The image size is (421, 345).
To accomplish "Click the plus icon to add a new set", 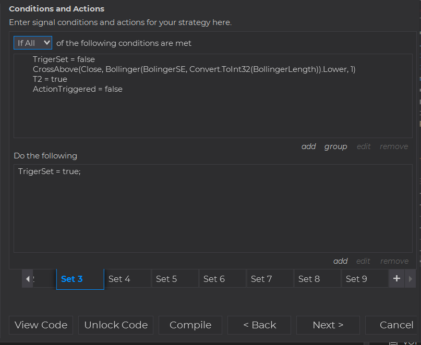I will 396,279.
